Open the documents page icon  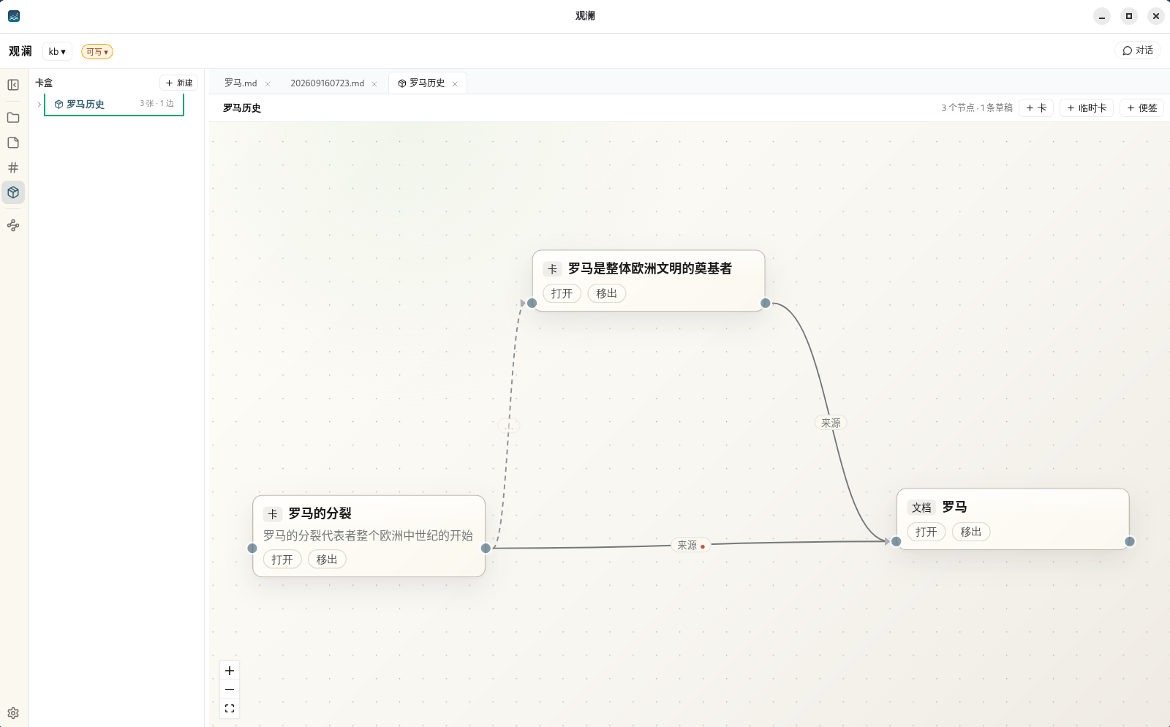click(13, 143)
